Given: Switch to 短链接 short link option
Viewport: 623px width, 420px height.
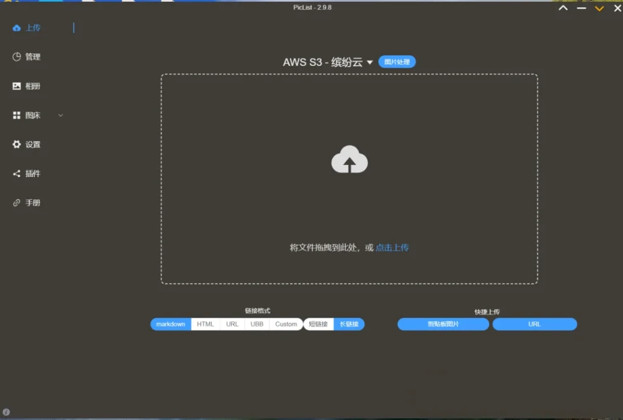Looking at the screenshot, I should coord(318,324).
